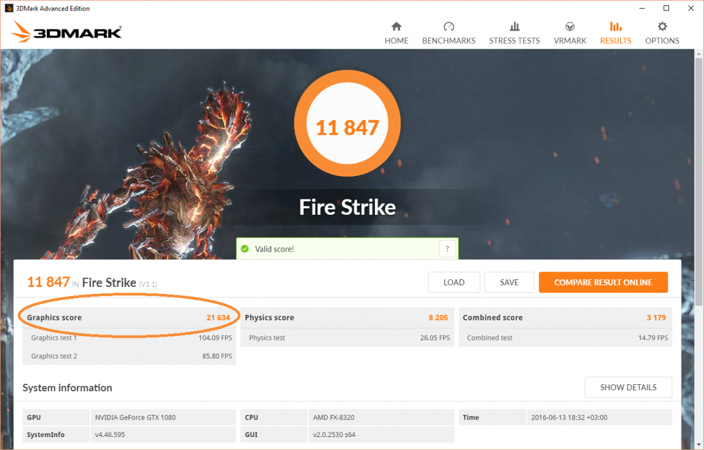
Task: Select the RESULTS menu label
Action: pos(615,40)
